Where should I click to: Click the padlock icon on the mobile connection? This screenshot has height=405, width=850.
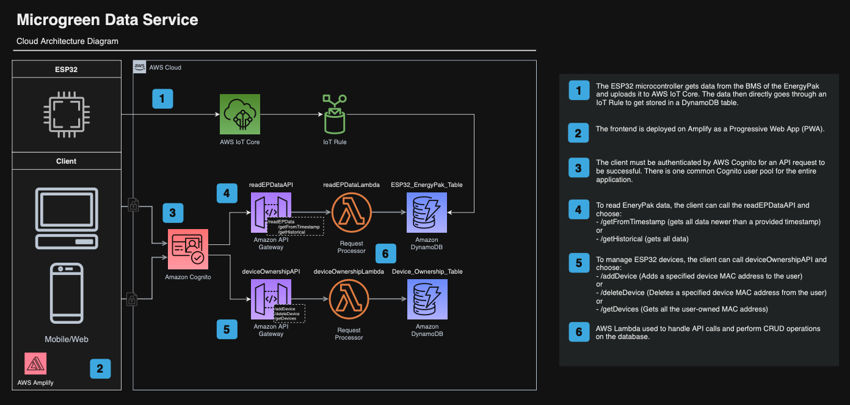[x=132, y=299]
